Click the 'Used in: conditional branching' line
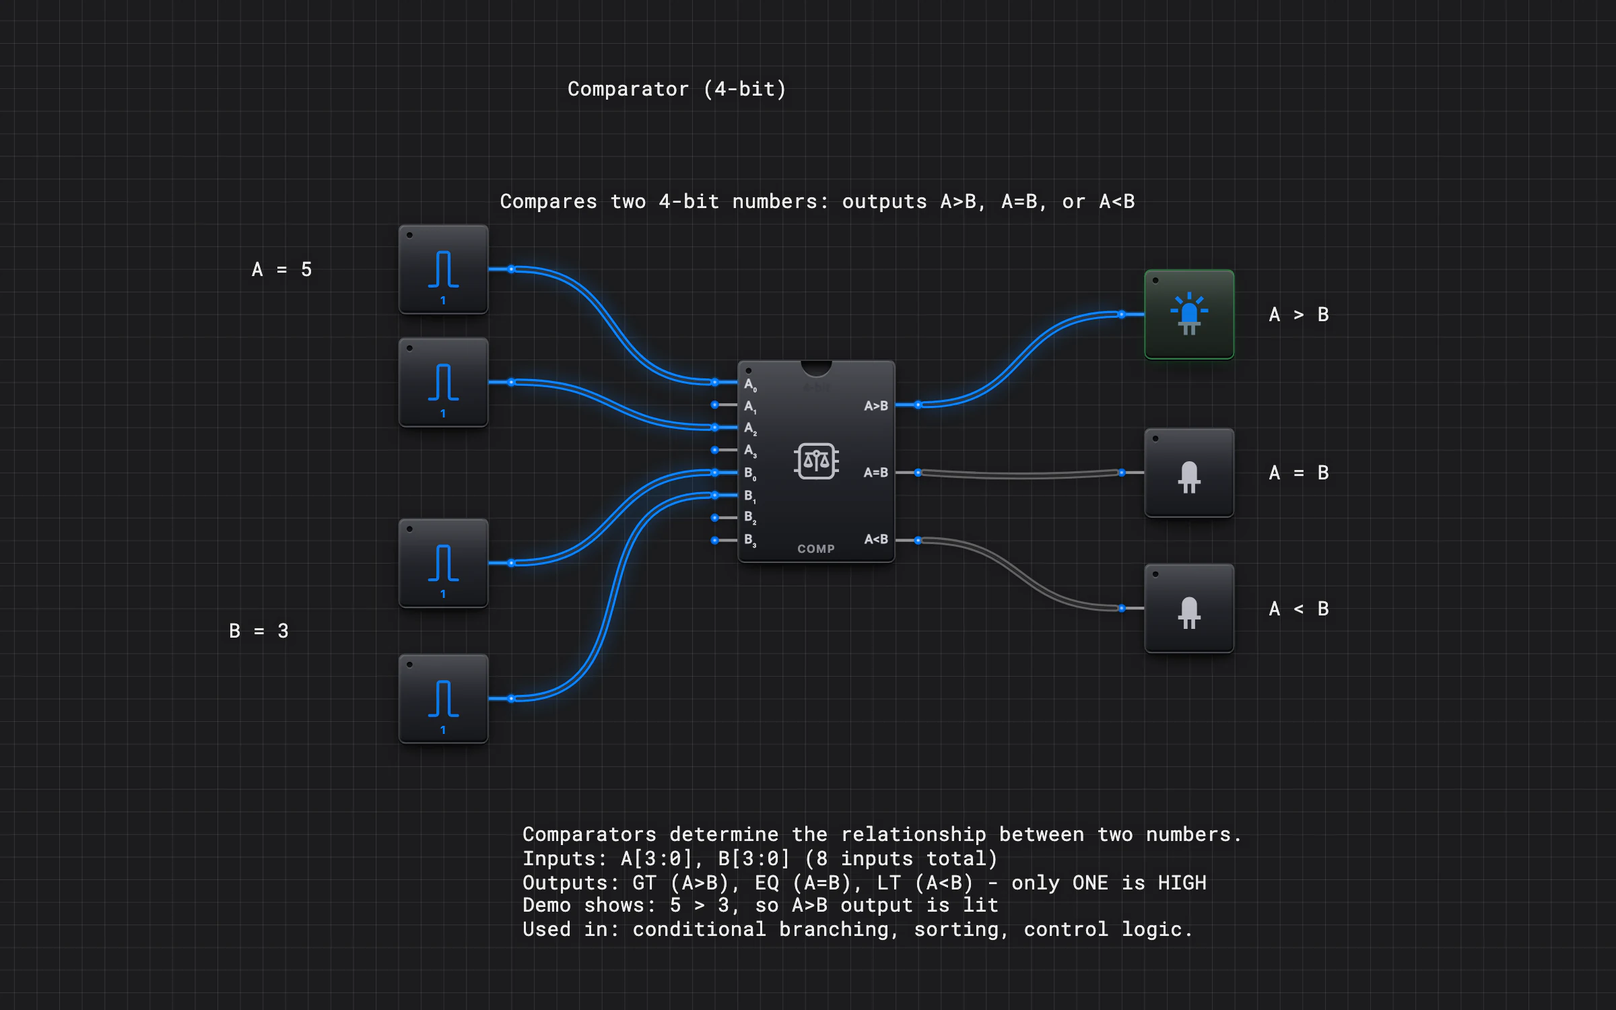 [858, 929]
